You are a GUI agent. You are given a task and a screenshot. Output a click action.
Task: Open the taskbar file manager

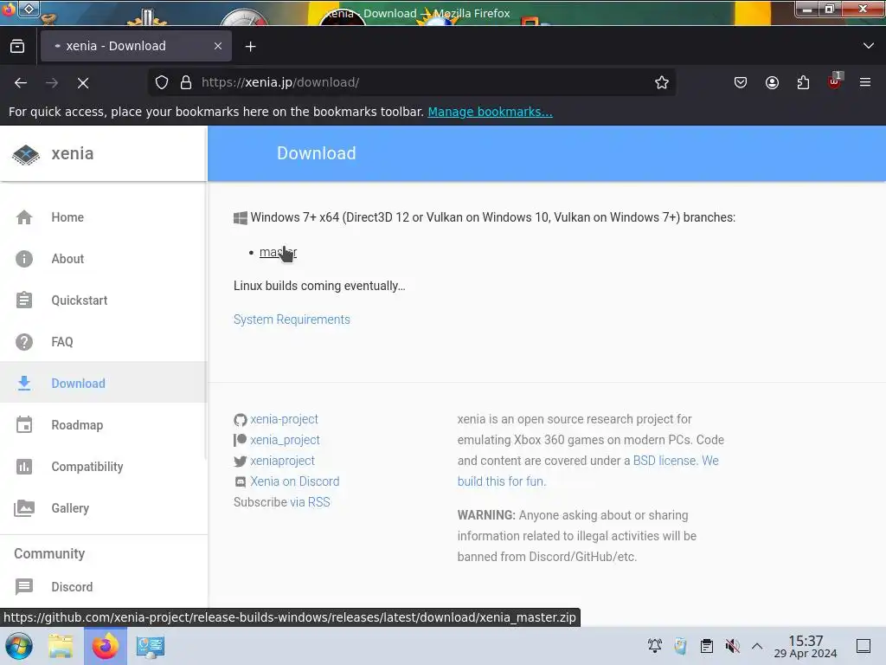coord(61,646)
